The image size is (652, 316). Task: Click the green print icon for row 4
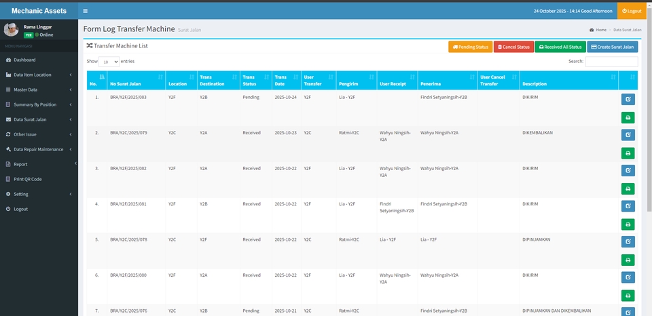[x=628, y=224]
